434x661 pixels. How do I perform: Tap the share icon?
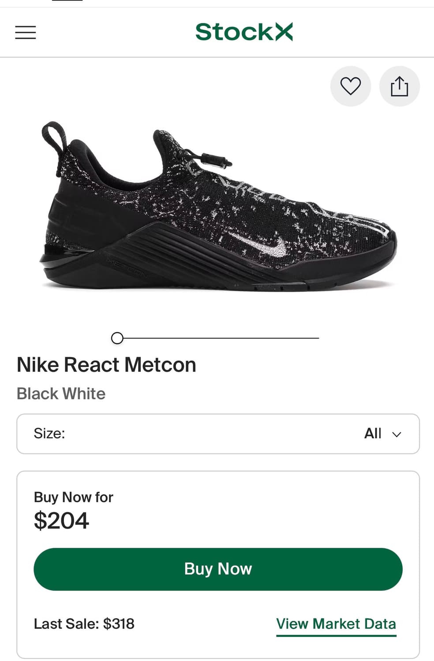(399, 86)
